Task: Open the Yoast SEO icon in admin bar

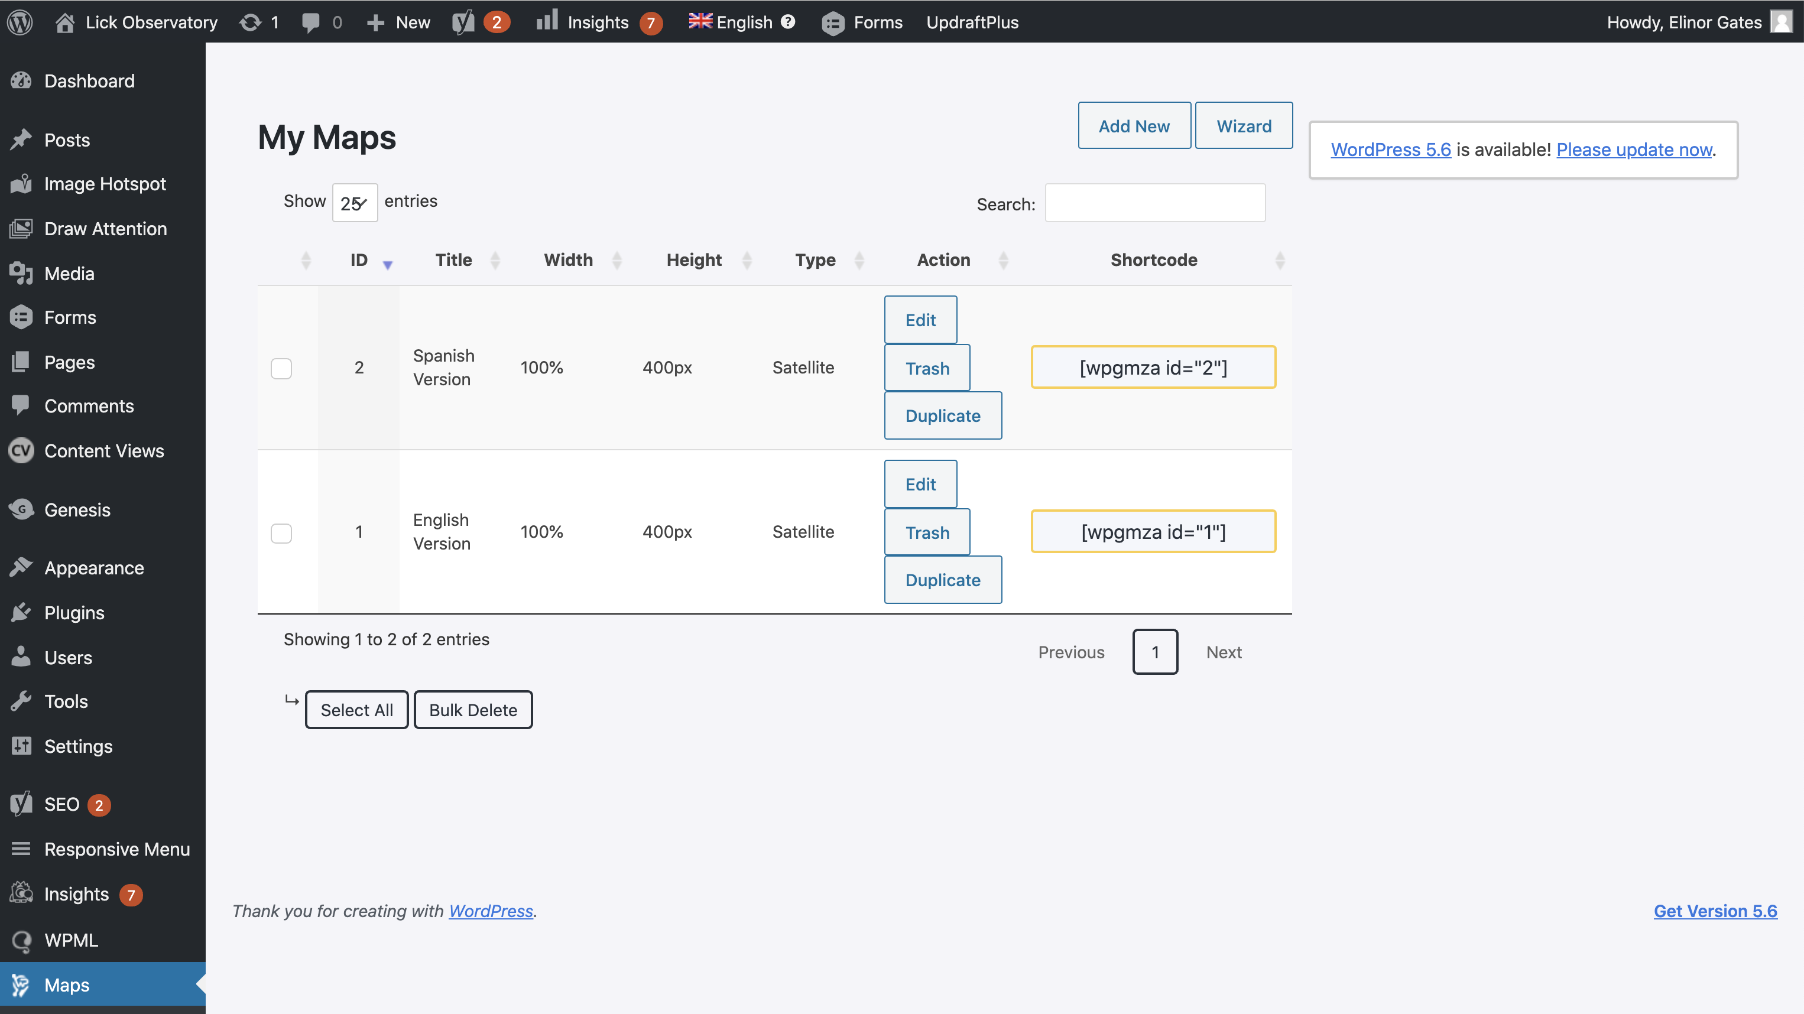Action: (x=463, y=22)
